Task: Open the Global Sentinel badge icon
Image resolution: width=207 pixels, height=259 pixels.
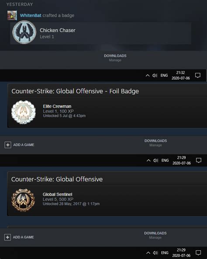Action: [23, 200]
